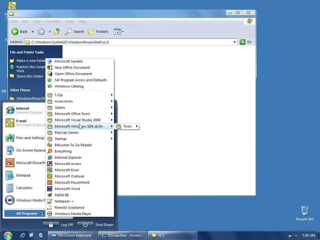320x240 pixels.
Task: Expand the Startup program folder
Action: [x=80, y=139]
